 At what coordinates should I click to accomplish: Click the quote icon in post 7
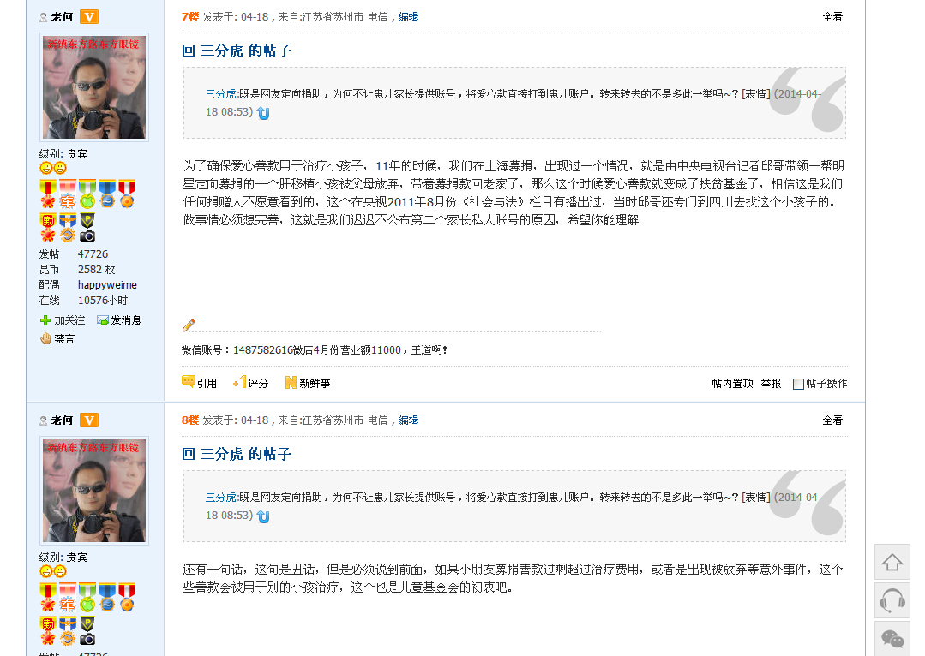pyautogui.click(x=189, y=382)
